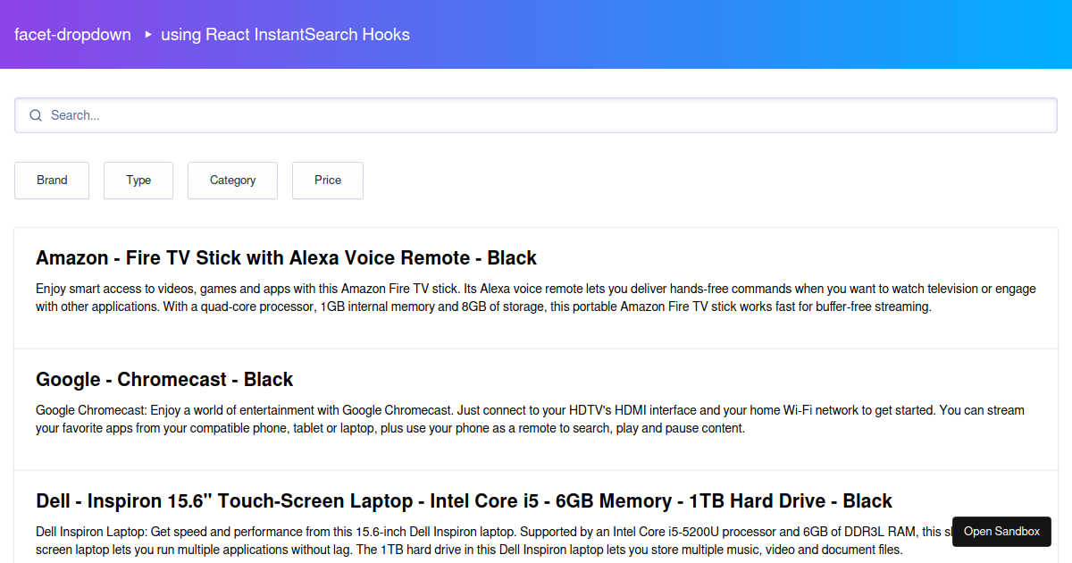Open the Category facet dropdown

click(232, 180)
